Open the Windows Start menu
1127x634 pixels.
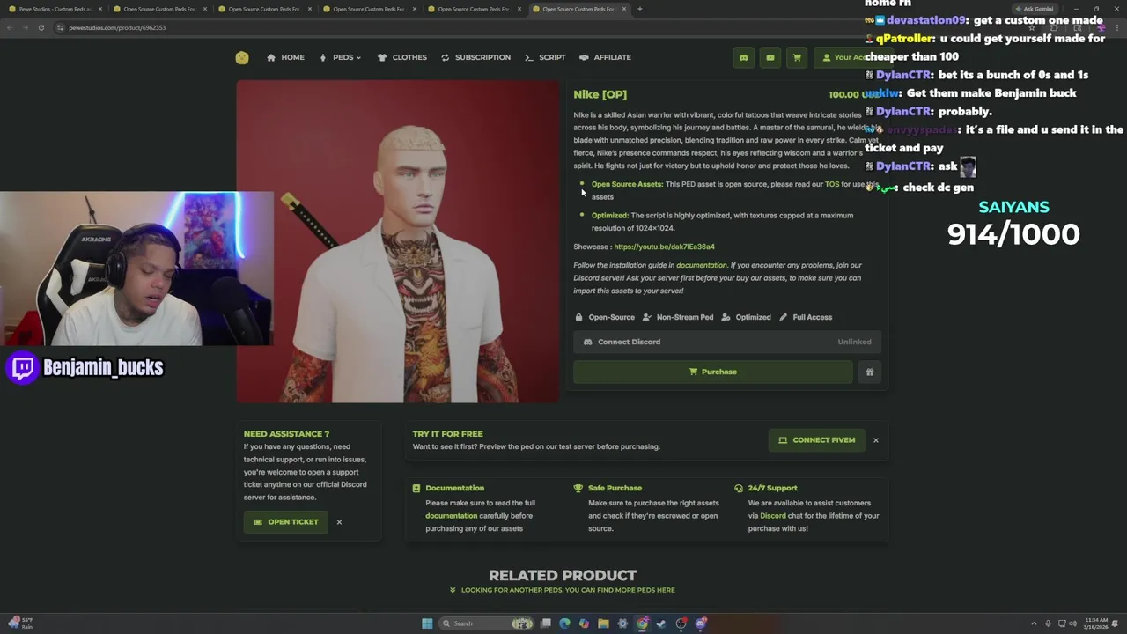(x=427, y=623)
